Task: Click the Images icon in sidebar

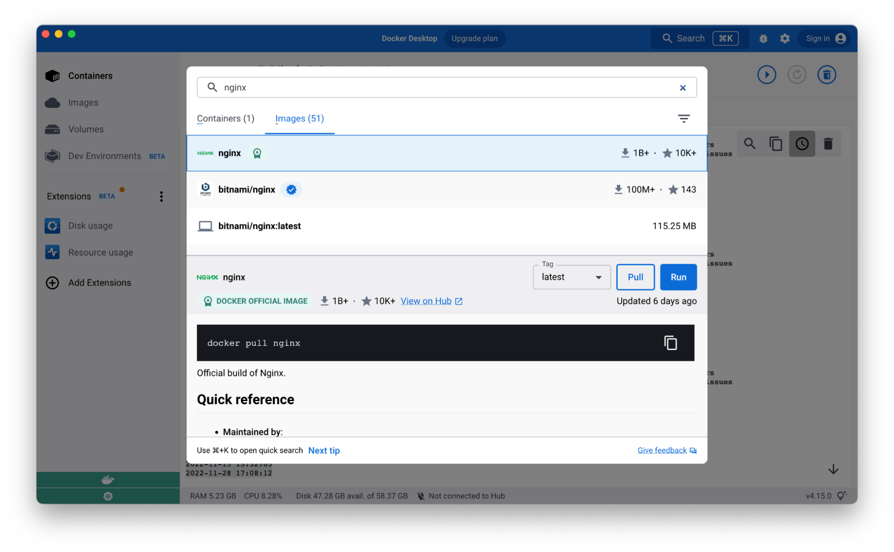Action: (52, 102)
